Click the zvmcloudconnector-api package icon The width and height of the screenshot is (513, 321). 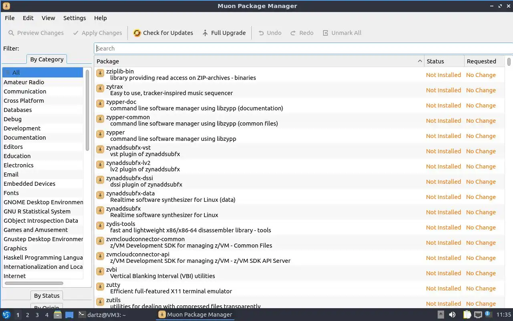click(x=100, y=256)
